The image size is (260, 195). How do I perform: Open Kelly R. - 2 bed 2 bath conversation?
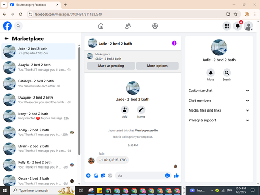tap(38, 165)
